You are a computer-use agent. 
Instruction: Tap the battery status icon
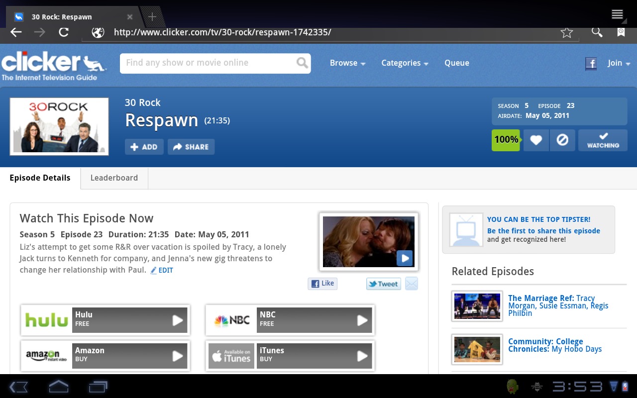pyautogui.click(x=625, y=387)
